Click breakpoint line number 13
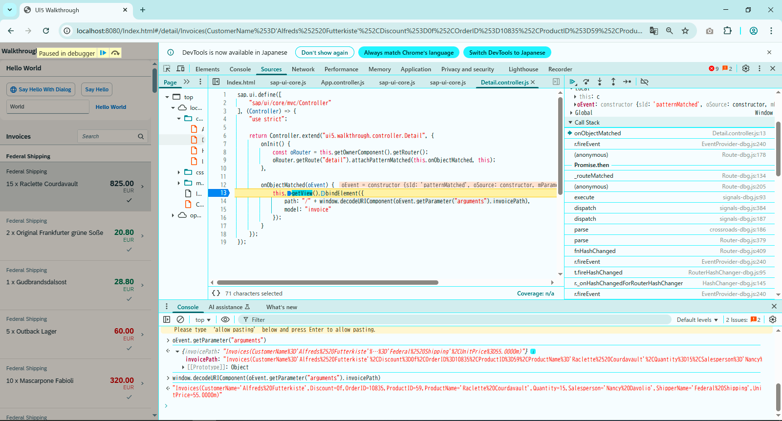This screenshot has width=782, height=421. [x=223, y=193]
